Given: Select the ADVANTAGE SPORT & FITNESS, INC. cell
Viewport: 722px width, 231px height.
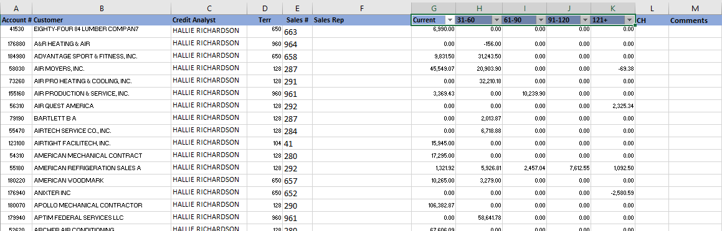Looking at the screenshot, I should pyautogui.click(x=102, y=57).
